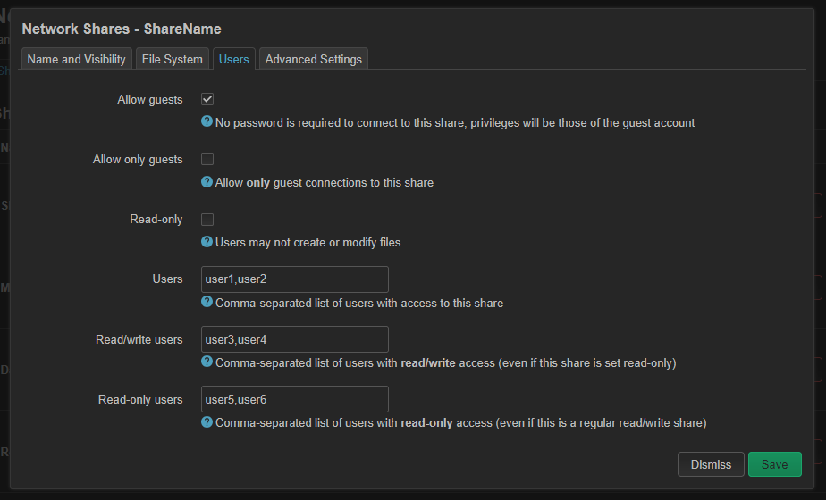Click help icon below Read/write users field

(206, 362)
